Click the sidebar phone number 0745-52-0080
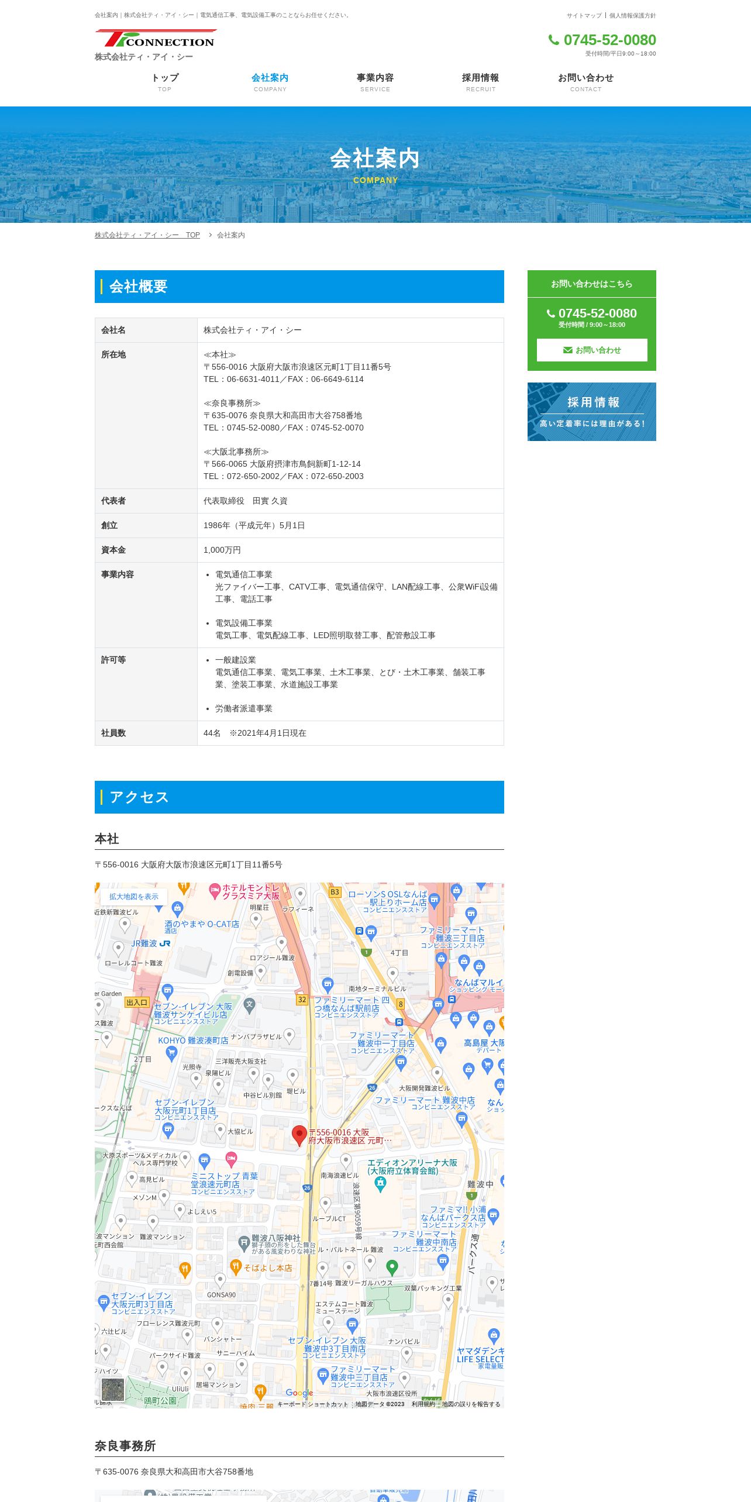The height and width of the screenshot is (1502, 751). pos(592,314)
